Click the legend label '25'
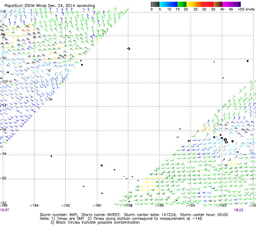Viewport: 256px width, 225px height. click(195, 9)
